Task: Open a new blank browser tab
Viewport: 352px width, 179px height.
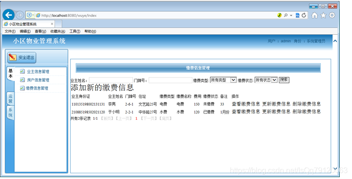Action: point(59,23)
